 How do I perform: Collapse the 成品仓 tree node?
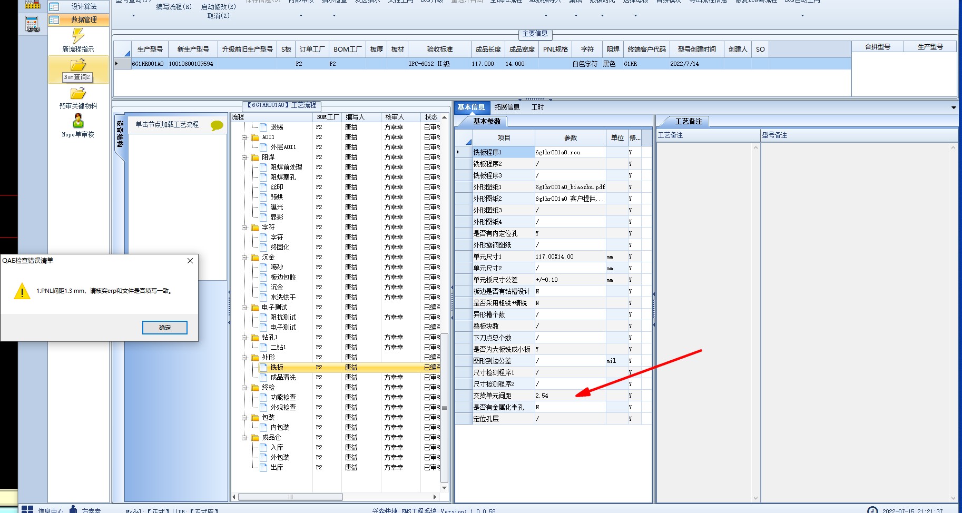pyautogui.click(x=245, y=438)
